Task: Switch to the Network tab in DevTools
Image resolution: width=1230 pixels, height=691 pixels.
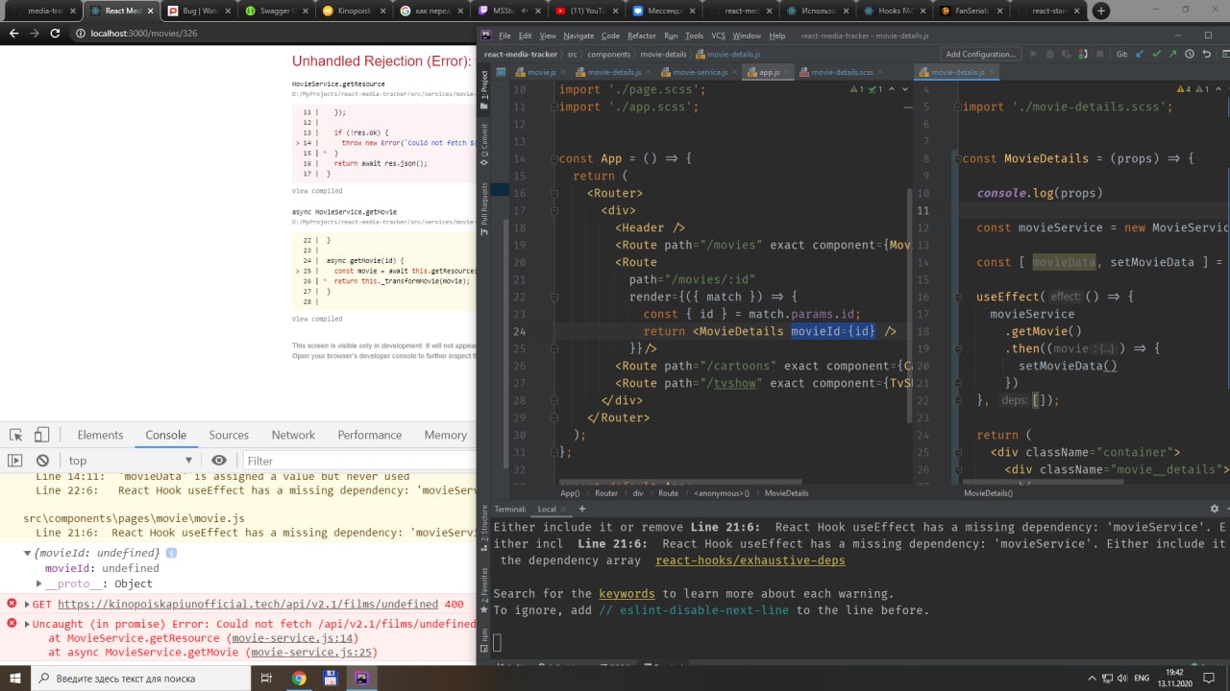Action: click(x=293, y=435)
